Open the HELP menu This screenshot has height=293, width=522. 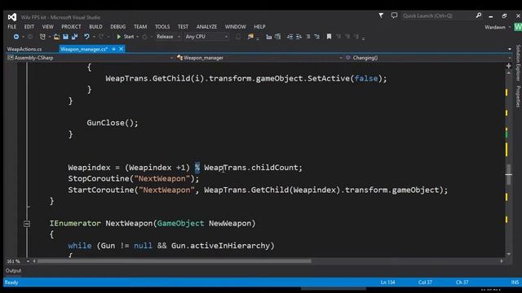(259, 27)
